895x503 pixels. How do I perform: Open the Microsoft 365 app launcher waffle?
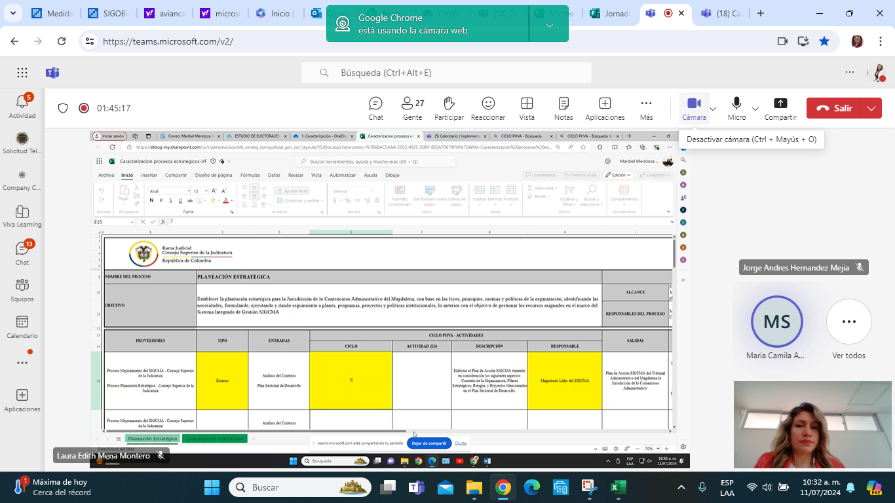click(x=22, y=73)
